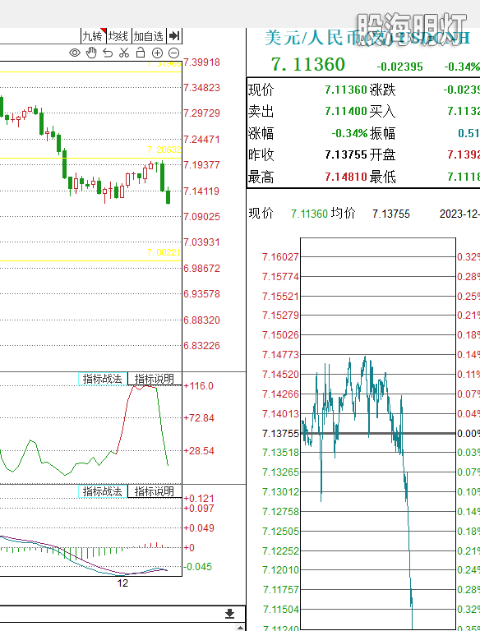The width and height of the screenshot is (480, 631).
Task: Click the 加自选 add to watchlist button
Action: pos(149,36)
